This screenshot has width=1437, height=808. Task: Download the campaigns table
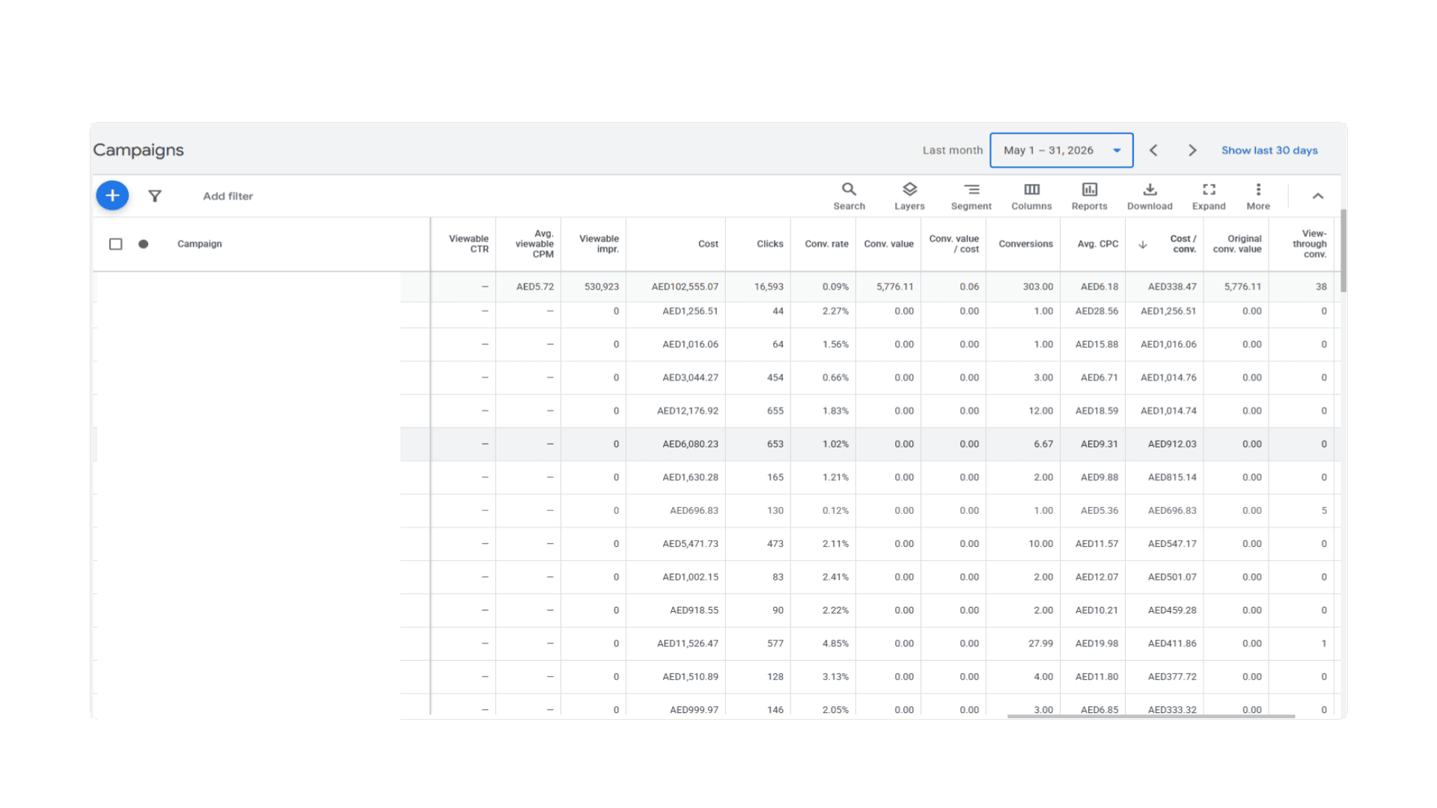point(1150,197)
